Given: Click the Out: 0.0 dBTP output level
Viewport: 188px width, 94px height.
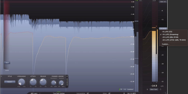Looking at the screenshot, I should point(131,93).
